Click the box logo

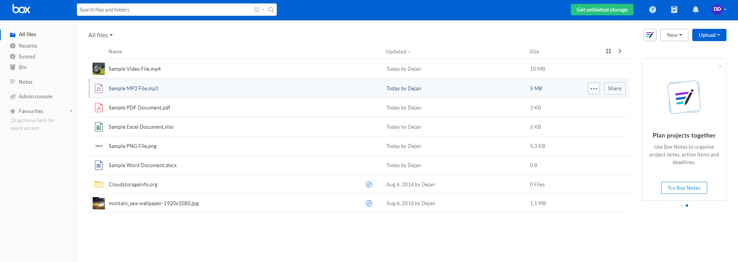21,9
